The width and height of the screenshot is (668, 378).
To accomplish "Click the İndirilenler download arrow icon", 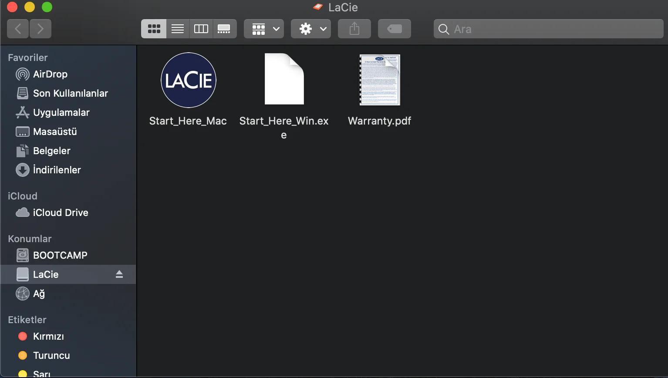I will pyautogui.click(x=23, y=170).
